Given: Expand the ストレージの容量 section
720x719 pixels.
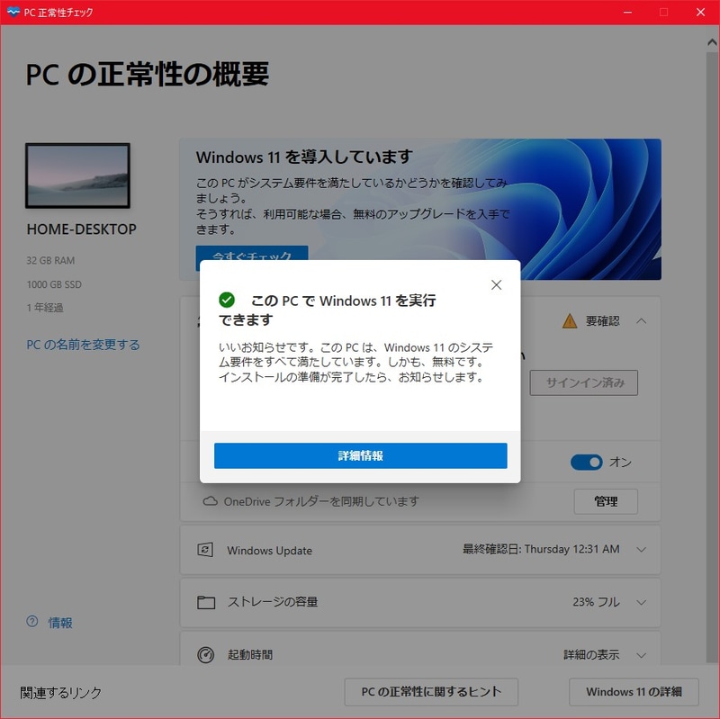Looking at the screenshot, I should 642,602.
